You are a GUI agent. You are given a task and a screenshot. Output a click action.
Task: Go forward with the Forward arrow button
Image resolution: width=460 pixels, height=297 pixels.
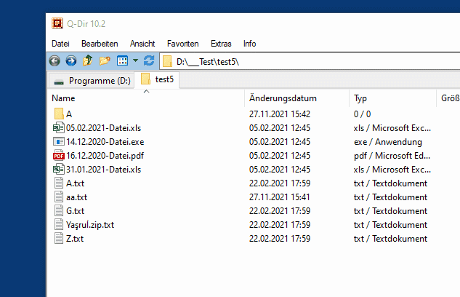pos(71,61)
